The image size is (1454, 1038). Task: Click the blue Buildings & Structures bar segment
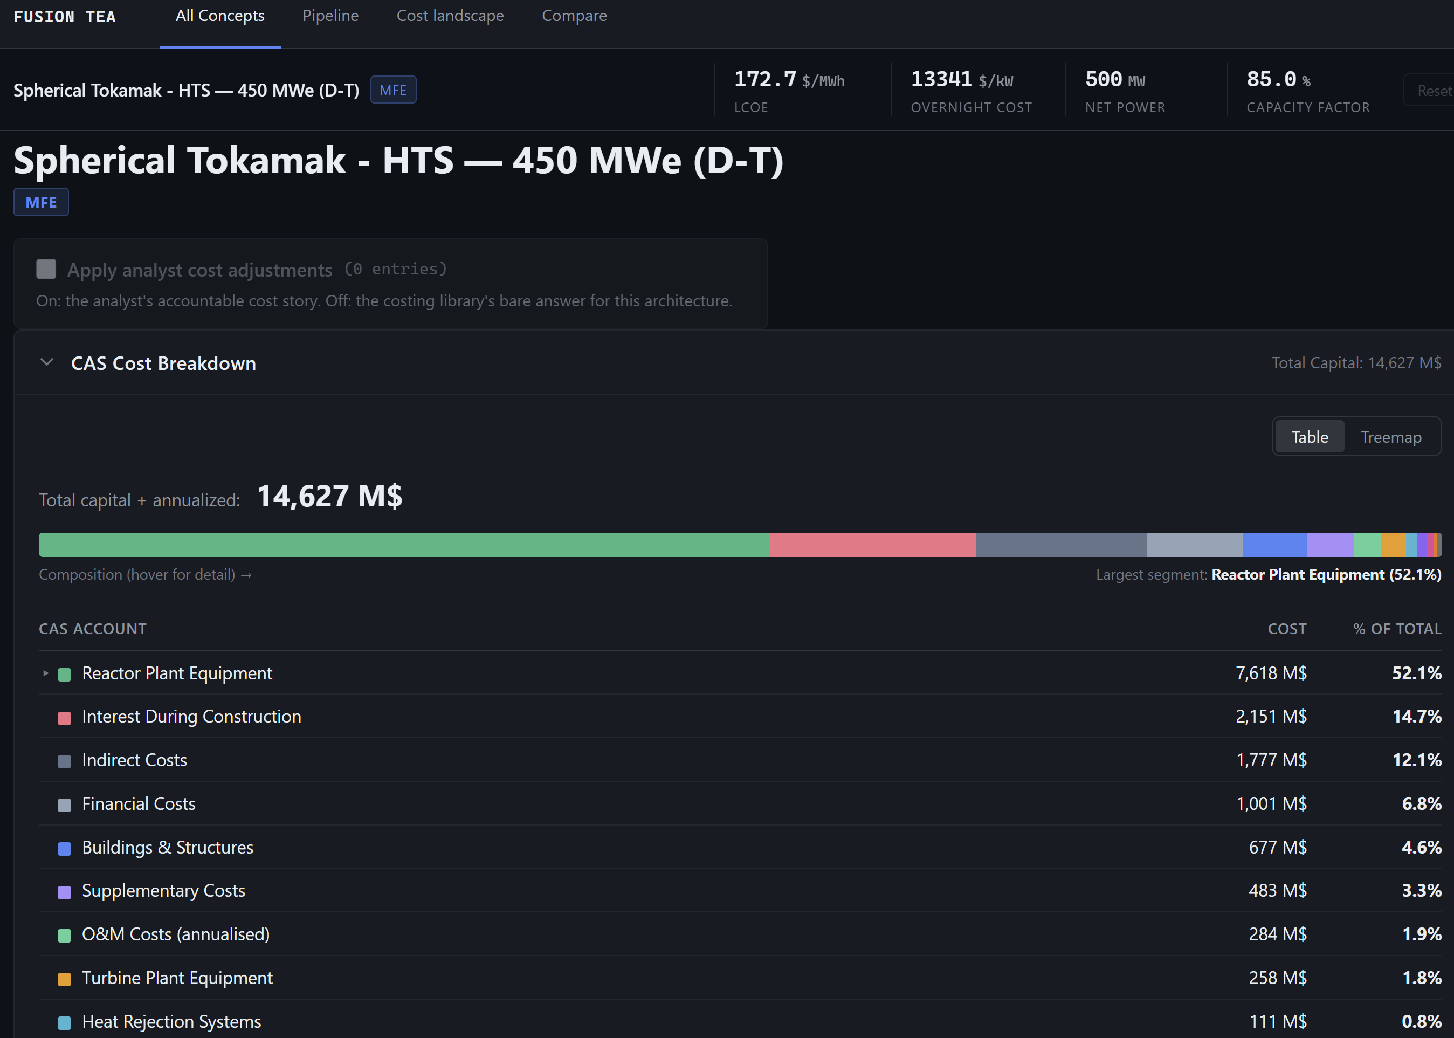click(1274, 545)
